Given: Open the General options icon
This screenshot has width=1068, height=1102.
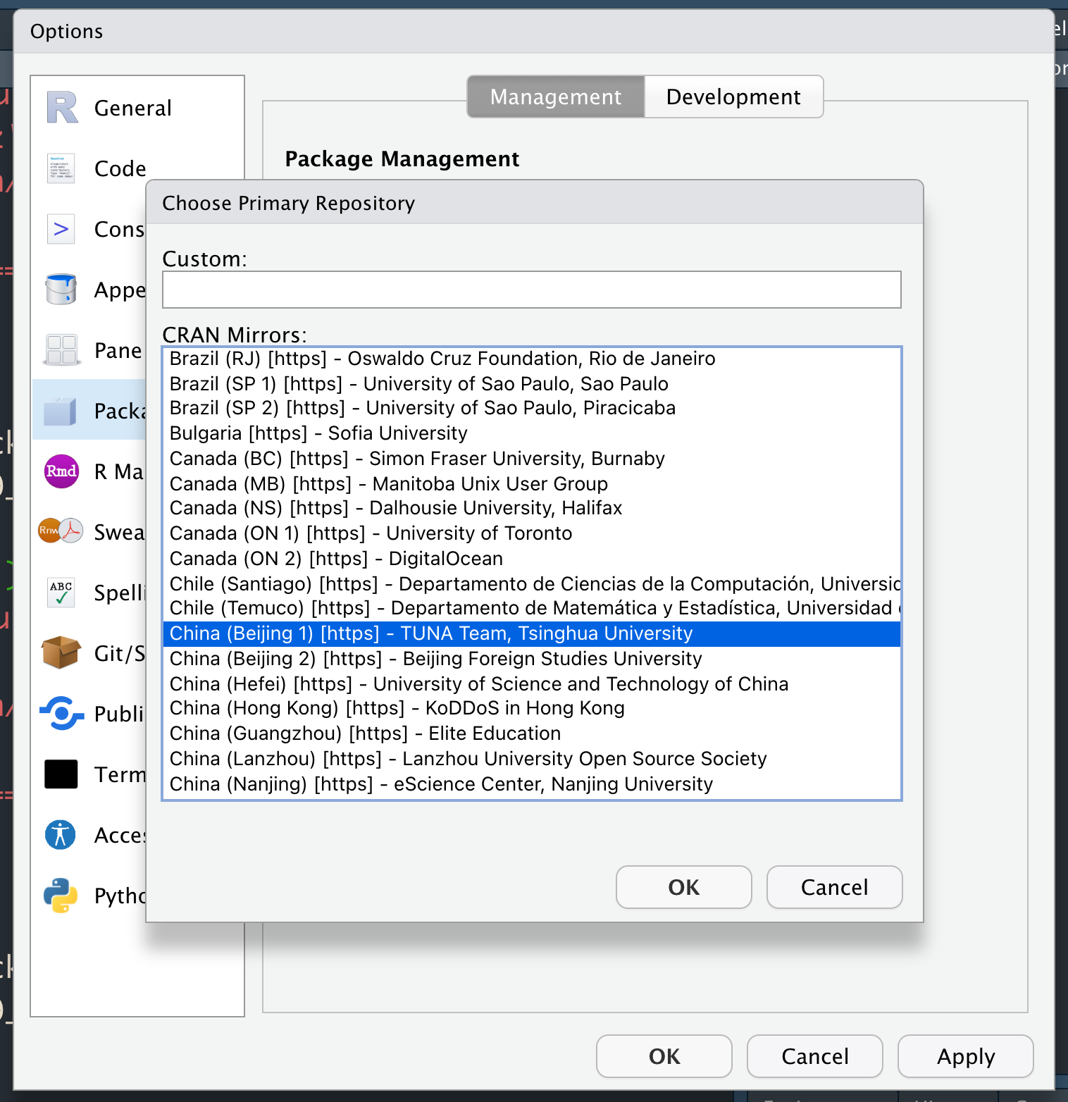Looking at the screenshot, I should [62, 108].
